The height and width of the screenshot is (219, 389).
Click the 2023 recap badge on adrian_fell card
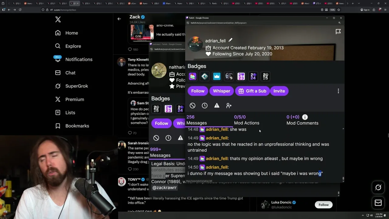pyautogui.click(x=241, y=76)
